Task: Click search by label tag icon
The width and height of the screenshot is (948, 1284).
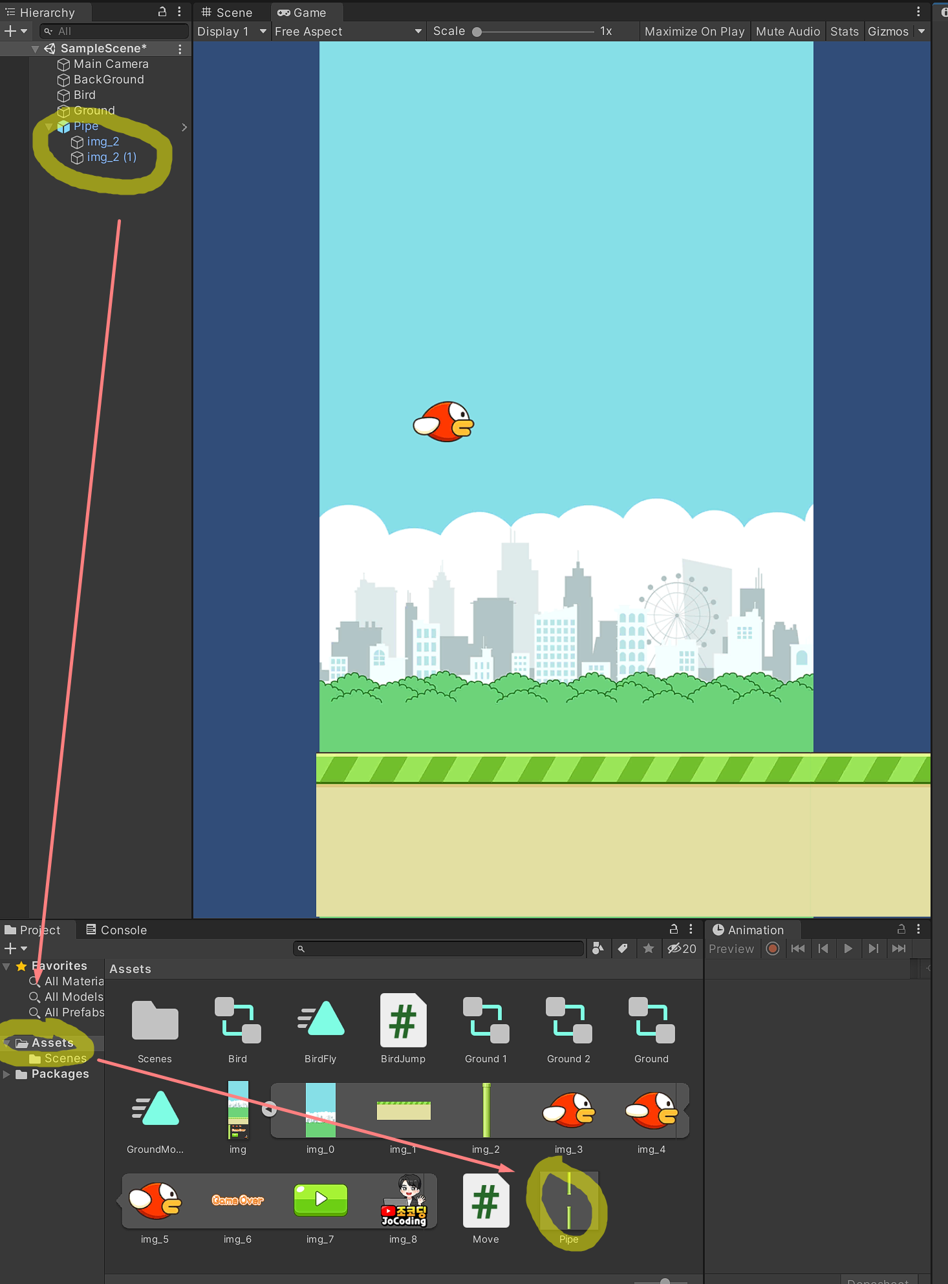Action: tap(623, 948)
